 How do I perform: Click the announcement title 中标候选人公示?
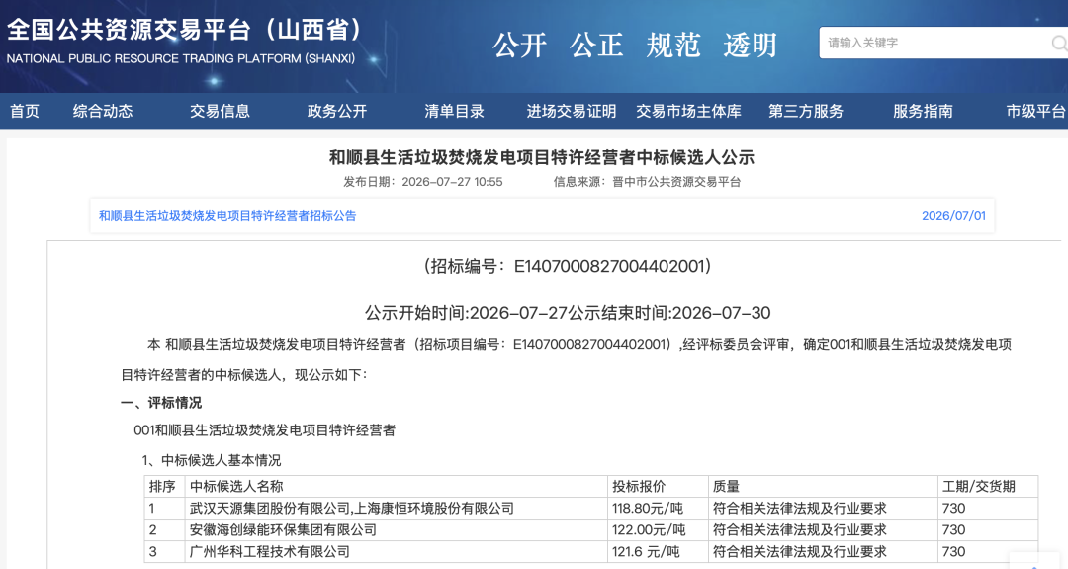(x=542, y=157)
